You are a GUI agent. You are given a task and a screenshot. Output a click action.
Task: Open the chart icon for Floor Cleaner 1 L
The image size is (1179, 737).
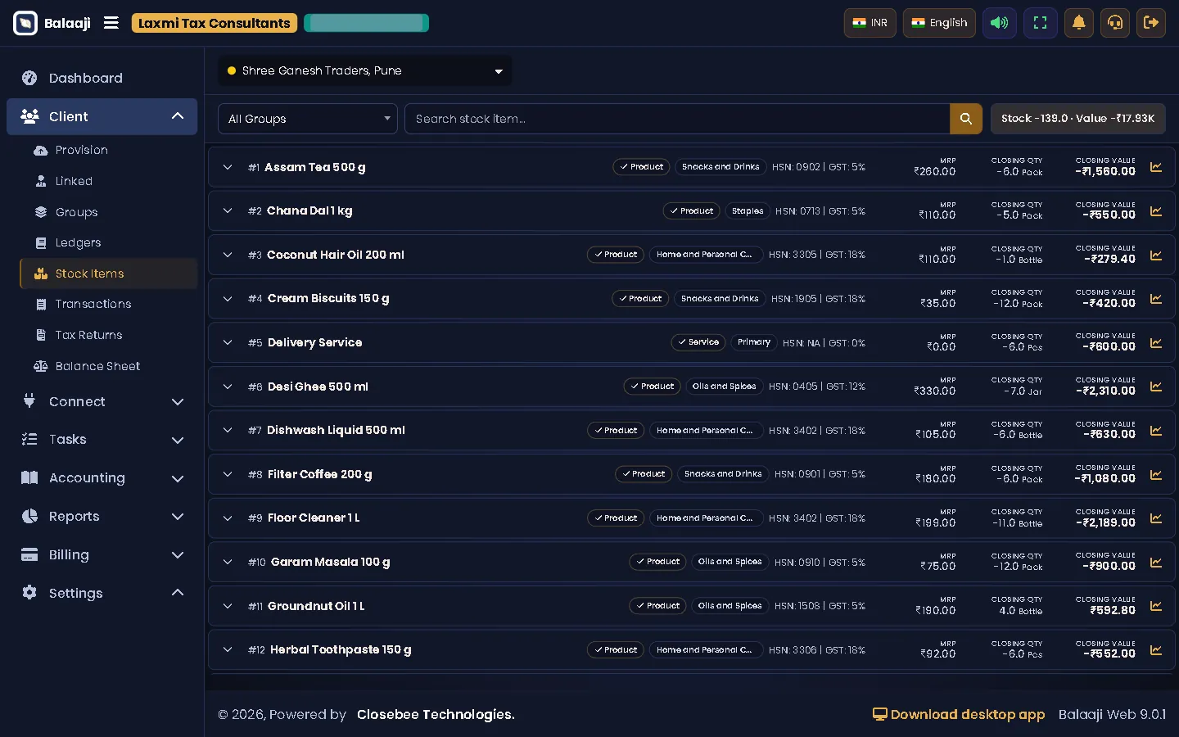tap(1156, 518)
